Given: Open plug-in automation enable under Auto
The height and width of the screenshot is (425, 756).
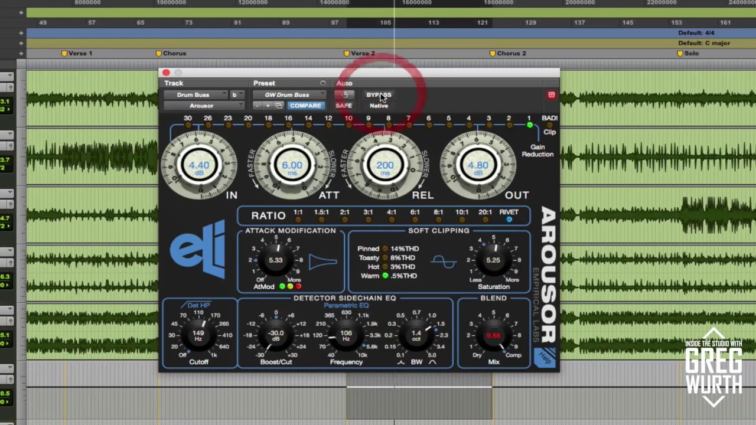Looking at the screenshot, I should [344, 94].
